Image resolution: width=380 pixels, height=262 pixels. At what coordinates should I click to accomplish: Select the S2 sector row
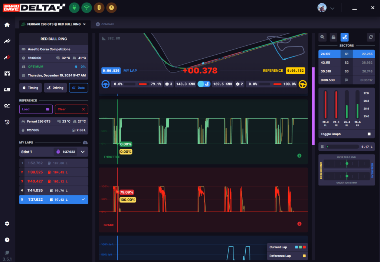click(347, 62)
